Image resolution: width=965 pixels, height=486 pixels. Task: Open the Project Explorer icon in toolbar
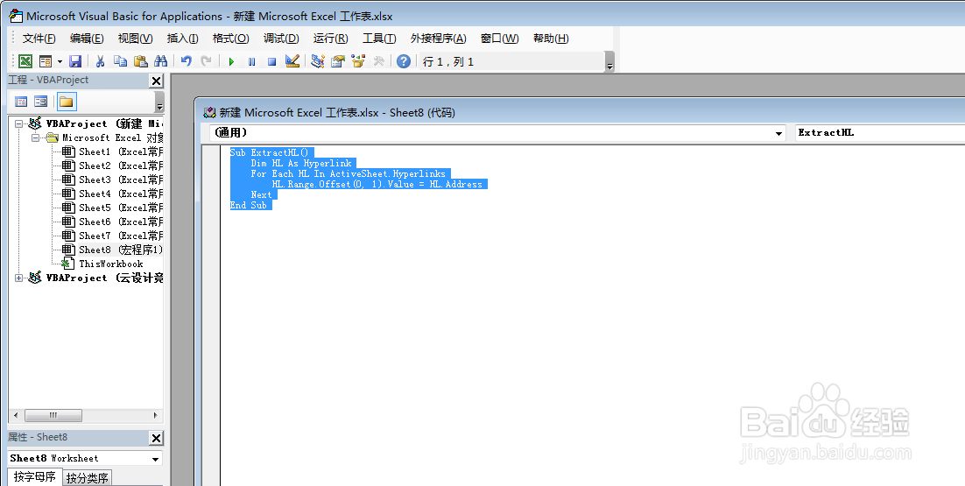(318, 61)
